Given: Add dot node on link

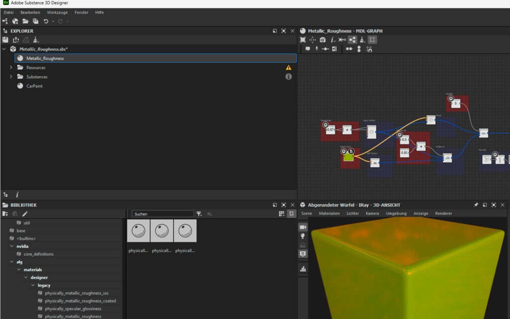Looking at the screenshot, I should 325,49.
